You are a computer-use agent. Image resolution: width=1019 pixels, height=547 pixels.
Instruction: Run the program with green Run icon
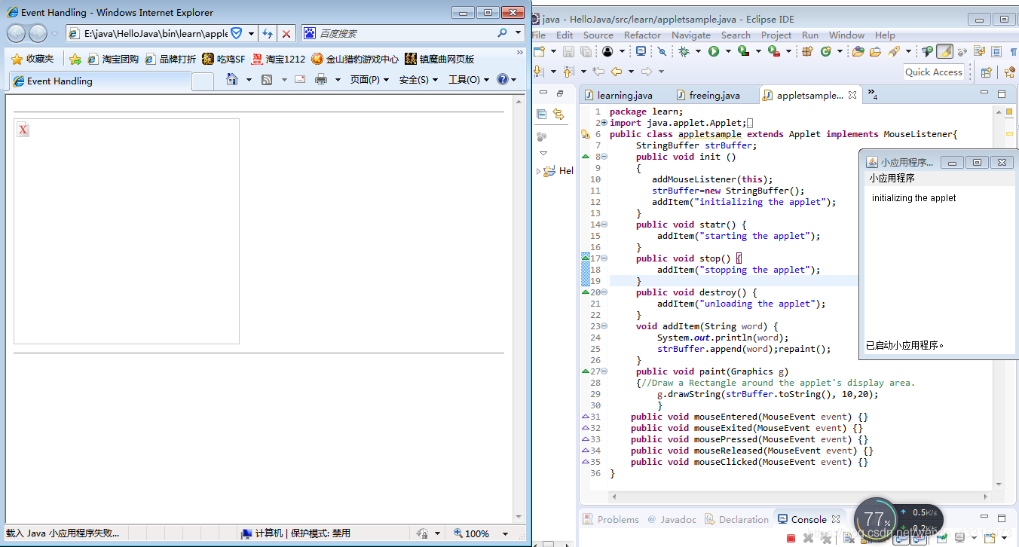[x=713, y=51]
